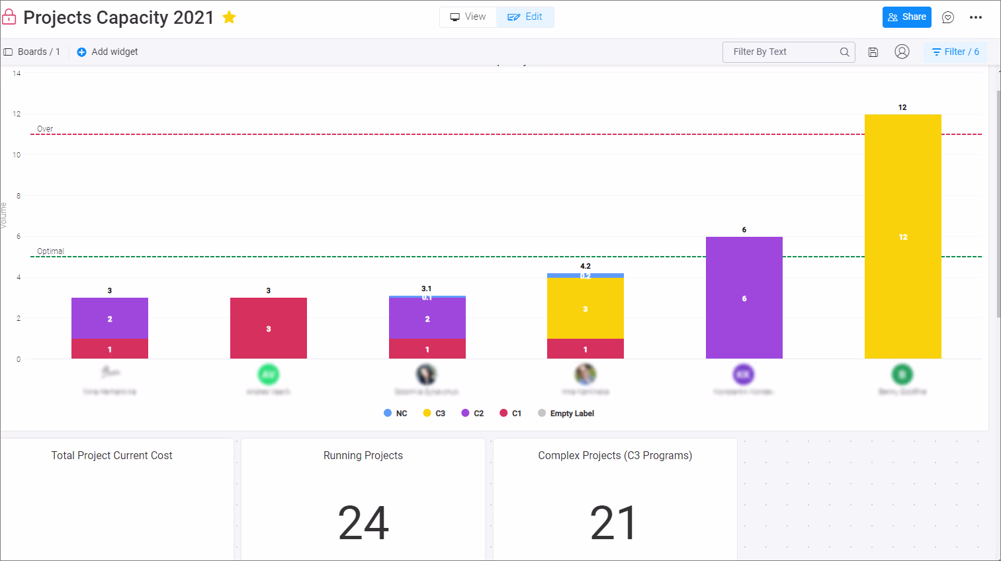Click the yellow 12 bar segment
Screen dimensions: 1001x561
click(x=902, y=236)
